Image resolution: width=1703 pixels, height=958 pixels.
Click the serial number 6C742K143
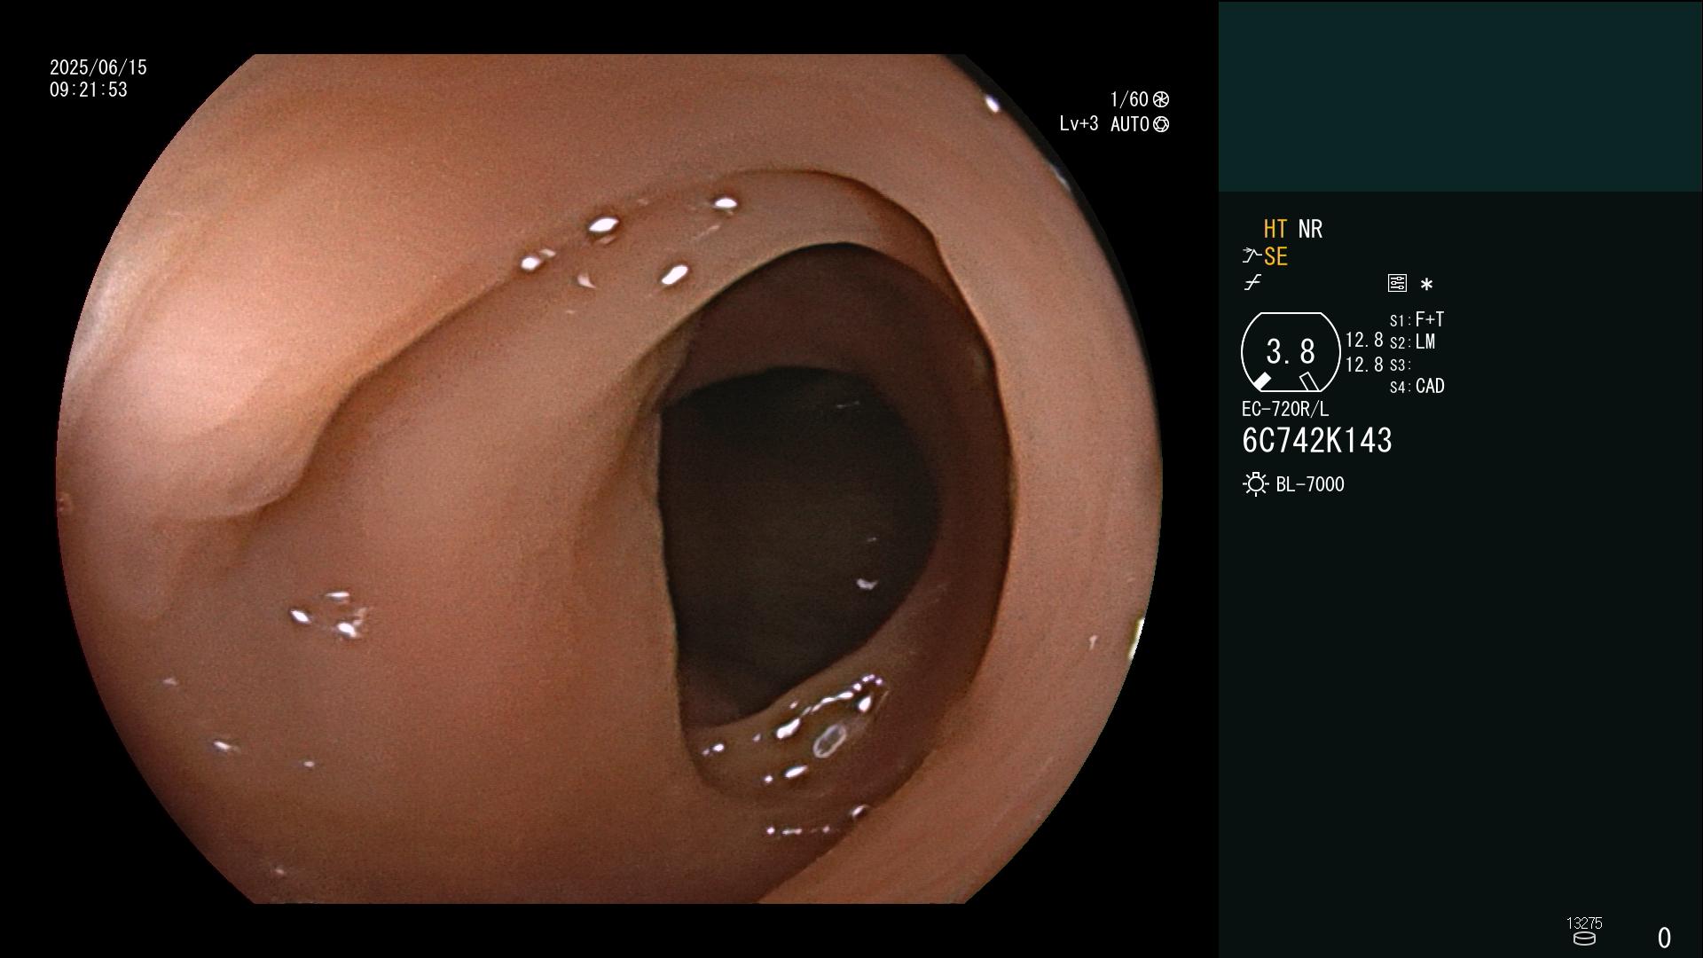click(1317, 441)
